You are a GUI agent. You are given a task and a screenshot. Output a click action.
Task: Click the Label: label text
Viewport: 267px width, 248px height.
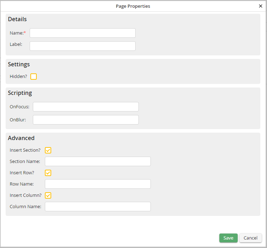(x=16, y=44)
